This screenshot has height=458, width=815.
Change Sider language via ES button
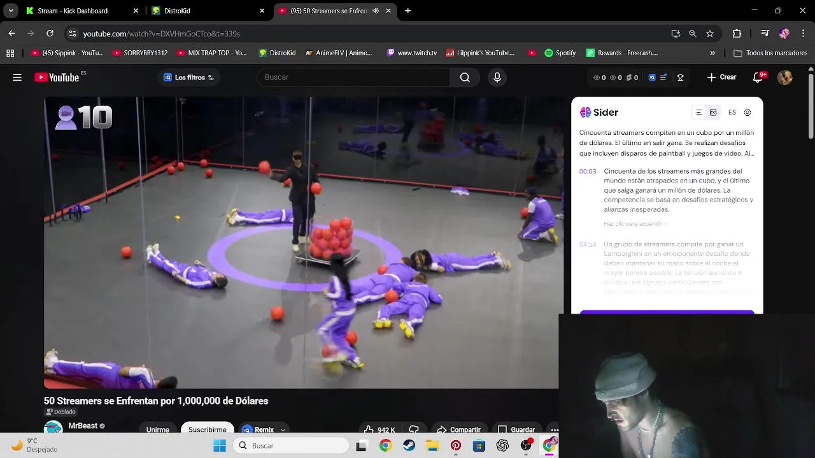coord(732,113)
